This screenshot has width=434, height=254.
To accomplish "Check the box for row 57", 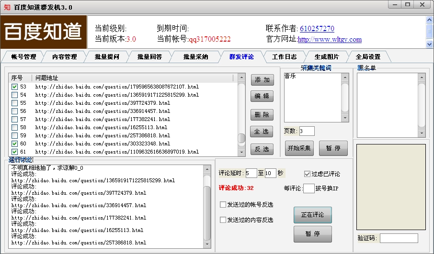I will (15, 120).
